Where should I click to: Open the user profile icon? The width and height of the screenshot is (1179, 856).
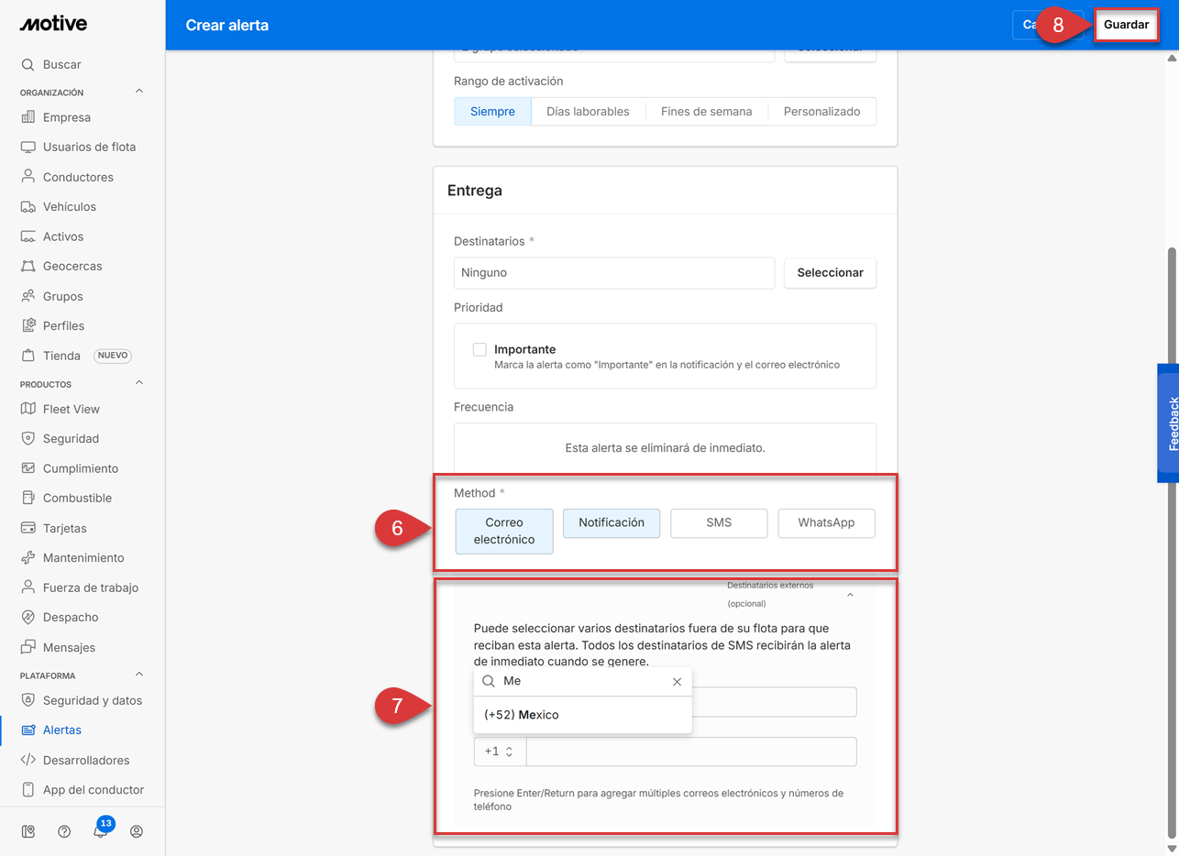tap(137, 831)
